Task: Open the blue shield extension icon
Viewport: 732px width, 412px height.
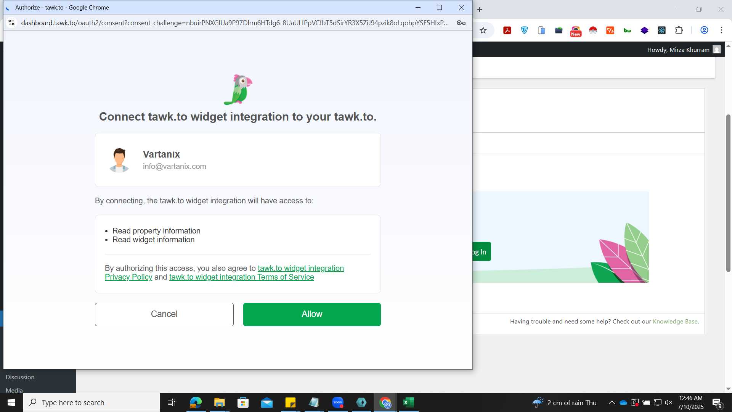Action: 525,30
